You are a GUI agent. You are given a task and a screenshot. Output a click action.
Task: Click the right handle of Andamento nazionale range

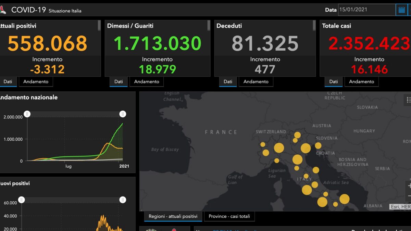click(x=123, y=114)
